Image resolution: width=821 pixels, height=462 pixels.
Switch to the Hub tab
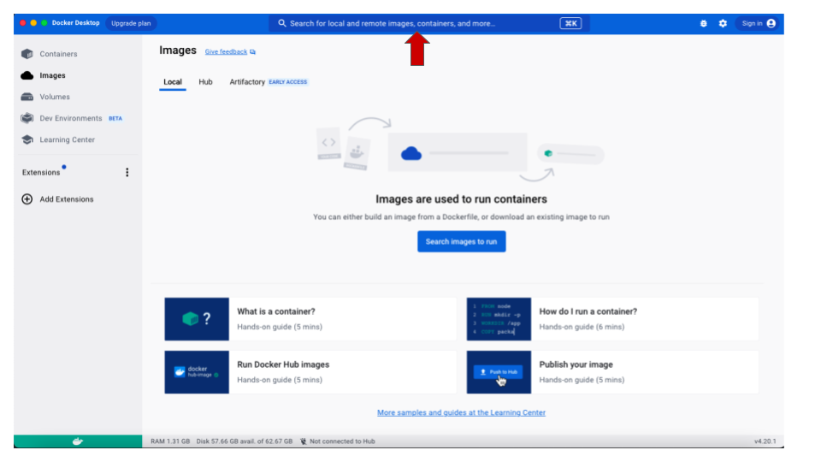tap(205, 82)
